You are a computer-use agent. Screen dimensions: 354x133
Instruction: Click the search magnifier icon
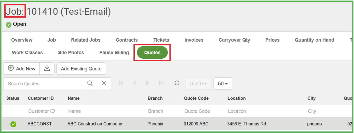[x=90, y=83]
